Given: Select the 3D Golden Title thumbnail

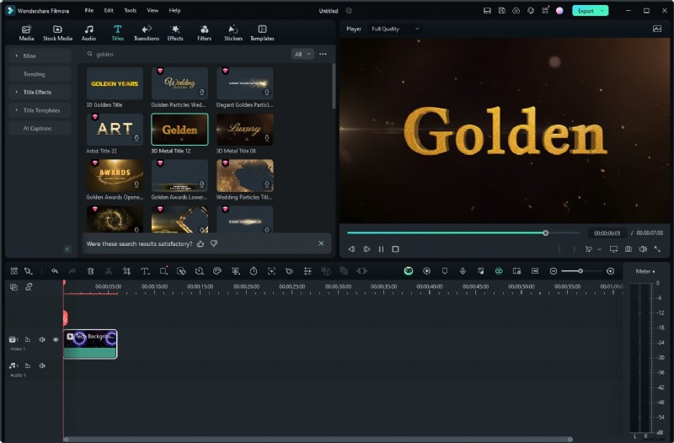Looking at the screenshot, I should [x=115, y=83].
